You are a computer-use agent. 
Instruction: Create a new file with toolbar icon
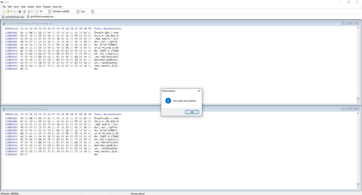pyautogui.click(x=3, y=12)
